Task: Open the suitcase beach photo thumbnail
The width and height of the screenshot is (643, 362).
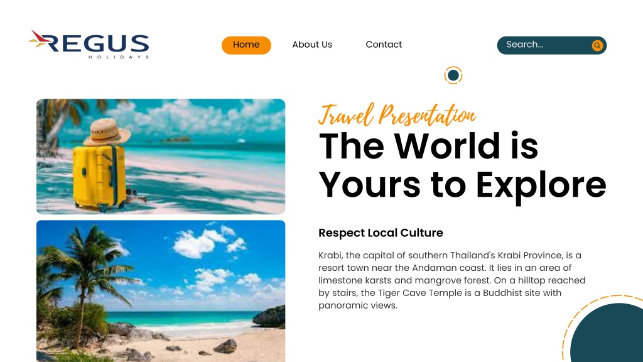Action: (x=161, y=156)
